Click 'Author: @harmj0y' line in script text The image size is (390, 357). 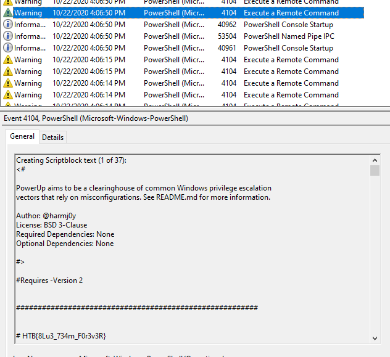click(x=46, y=216)
